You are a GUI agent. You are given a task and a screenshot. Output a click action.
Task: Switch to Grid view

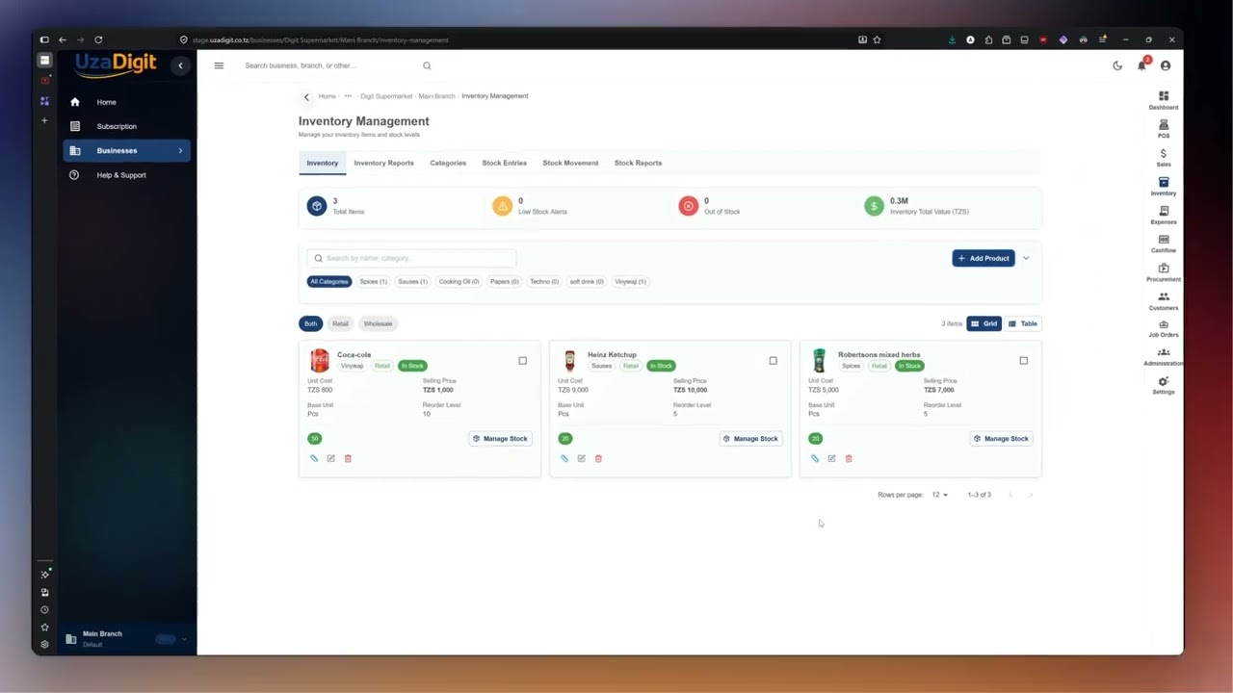(x=984, y=323)
